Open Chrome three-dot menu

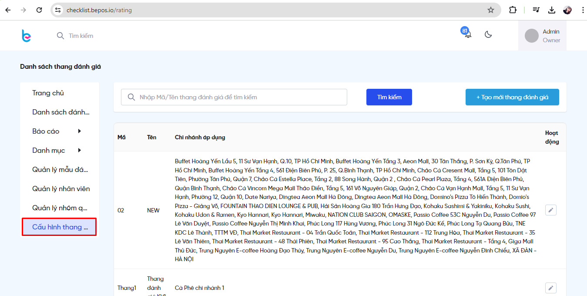(583, 10)
